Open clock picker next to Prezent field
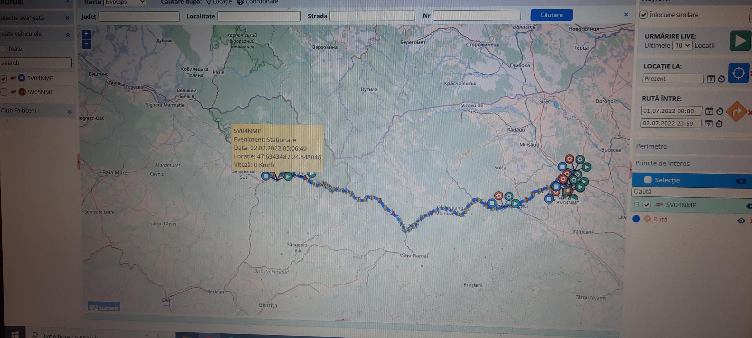The height and width of the screenshot is (338, 752). click(721, 79)
